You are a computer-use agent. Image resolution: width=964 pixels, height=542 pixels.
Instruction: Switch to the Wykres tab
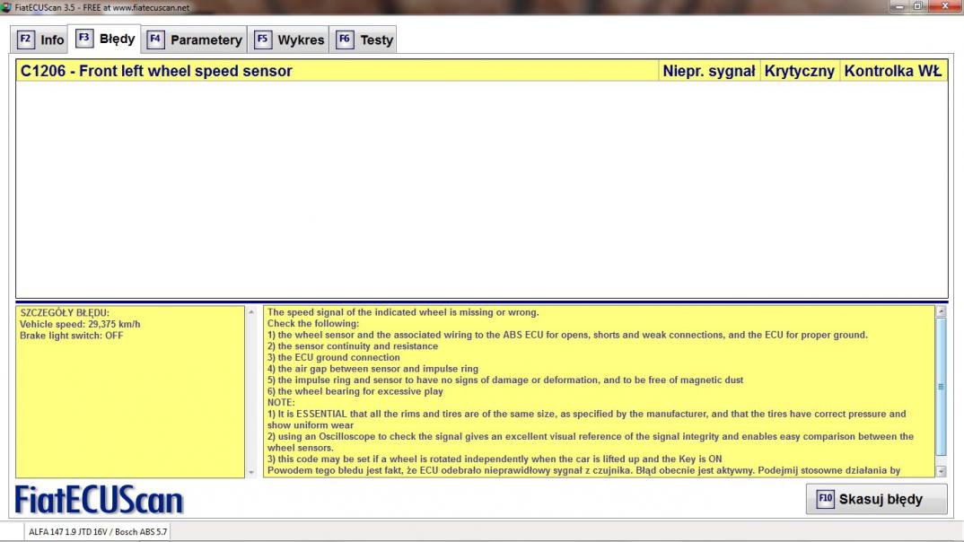288,40
